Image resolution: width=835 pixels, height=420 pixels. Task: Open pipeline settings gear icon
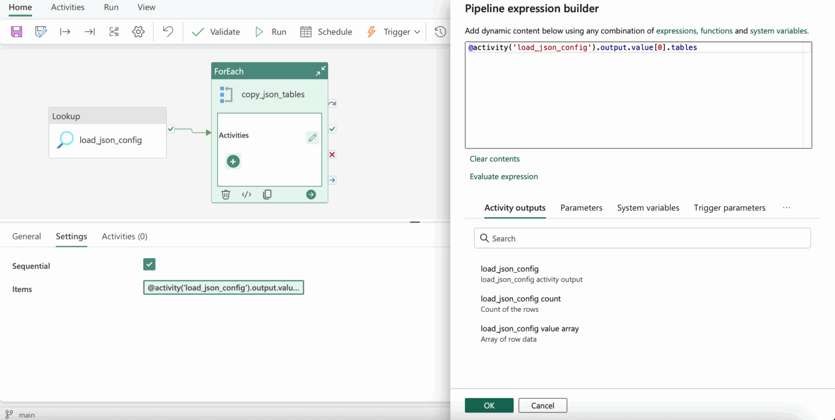point(139,32)
